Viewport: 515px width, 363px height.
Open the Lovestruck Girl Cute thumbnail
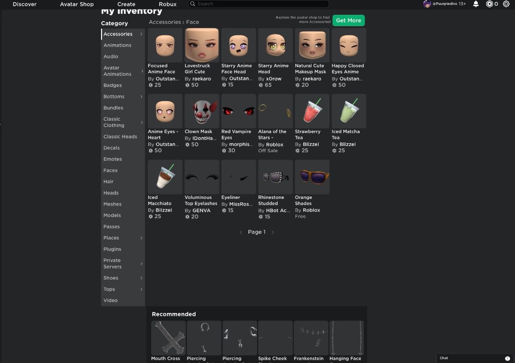[x=202, y=45]
